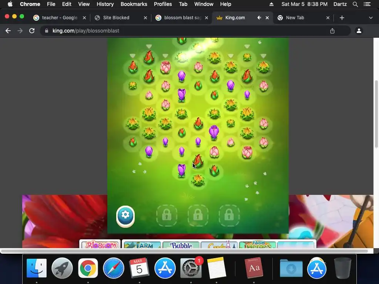Viewport: 379px width, 284px height.
Task: Close the Site Blocked tab
Action: coord(145,18)
